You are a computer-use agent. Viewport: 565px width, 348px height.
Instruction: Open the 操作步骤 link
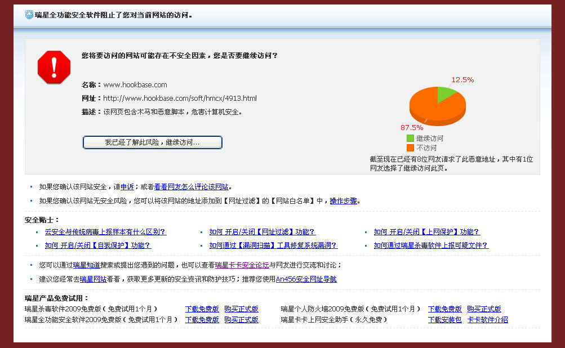(x=344, y=201)
